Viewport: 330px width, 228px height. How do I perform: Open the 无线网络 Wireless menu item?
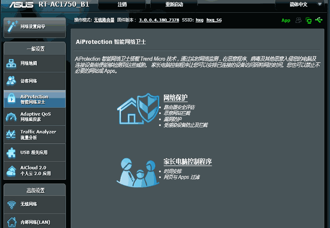pos(35,204)
